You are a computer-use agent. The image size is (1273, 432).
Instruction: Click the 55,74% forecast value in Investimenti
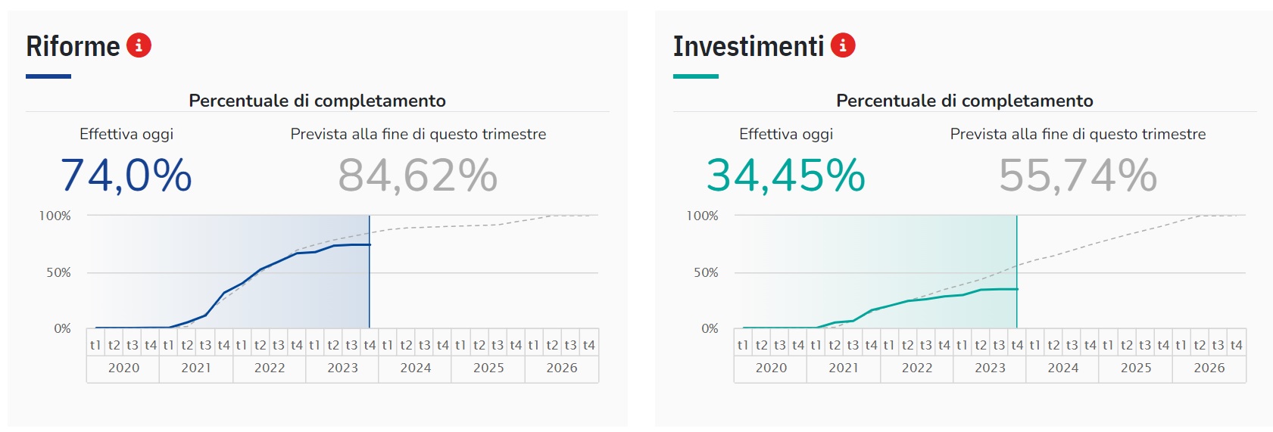click(1078, 176)
